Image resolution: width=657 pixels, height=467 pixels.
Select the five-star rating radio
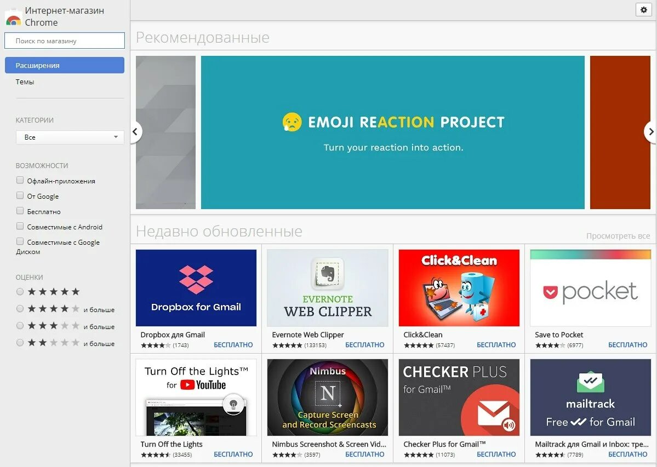tap(20, 292)
